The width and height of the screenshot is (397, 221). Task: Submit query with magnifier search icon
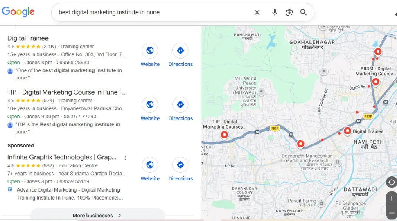pos(303,12)
